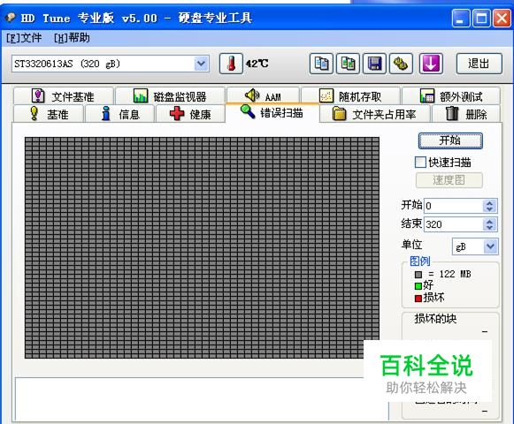Click the 结束 end position input field
Screen dimensions: 514x424
(453, 224)
